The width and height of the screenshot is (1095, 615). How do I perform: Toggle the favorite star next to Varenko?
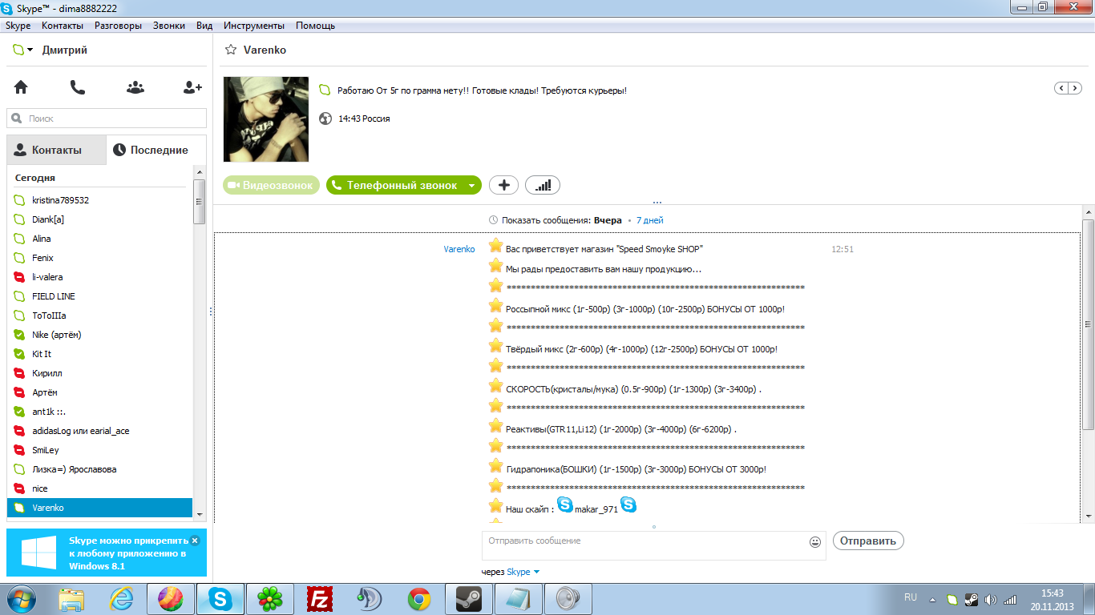point(231,50)
